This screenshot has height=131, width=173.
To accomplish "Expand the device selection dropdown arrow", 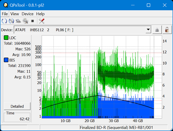I will click(x=148, y=30).
